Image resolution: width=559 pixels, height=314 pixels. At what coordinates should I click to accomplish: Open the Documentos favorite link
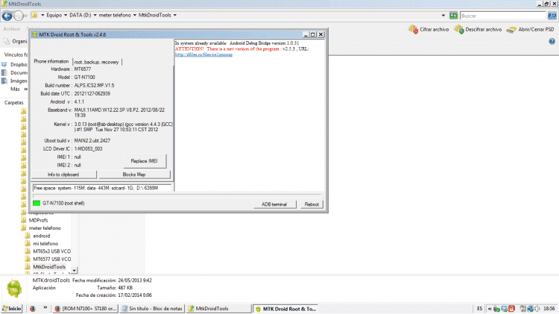click(x=14, y=73)
